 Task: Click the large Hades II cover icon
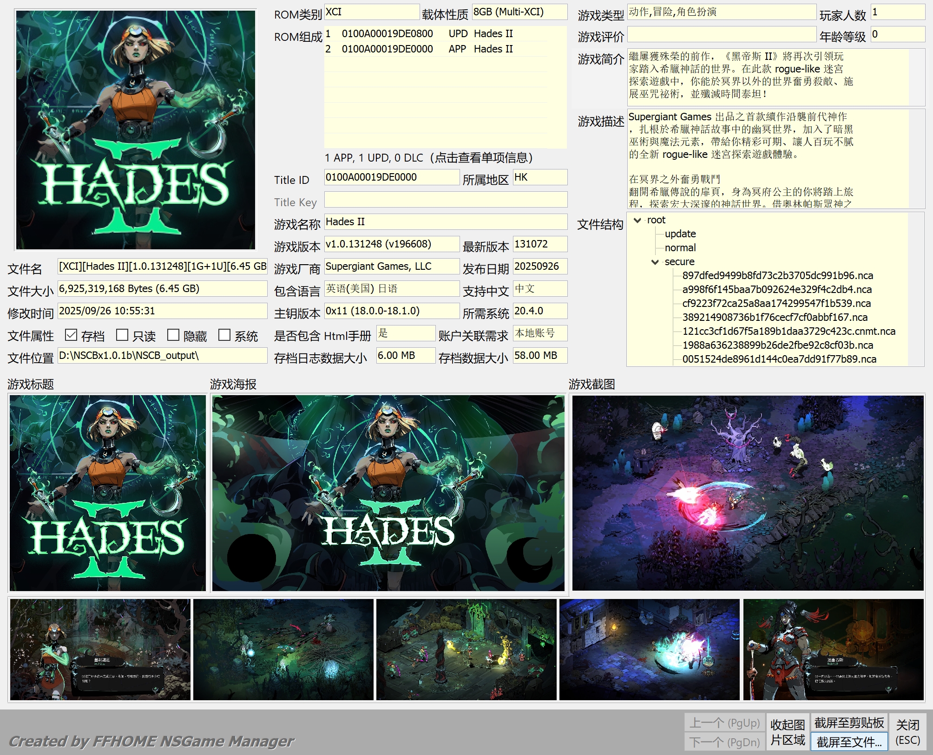[135, 130]
